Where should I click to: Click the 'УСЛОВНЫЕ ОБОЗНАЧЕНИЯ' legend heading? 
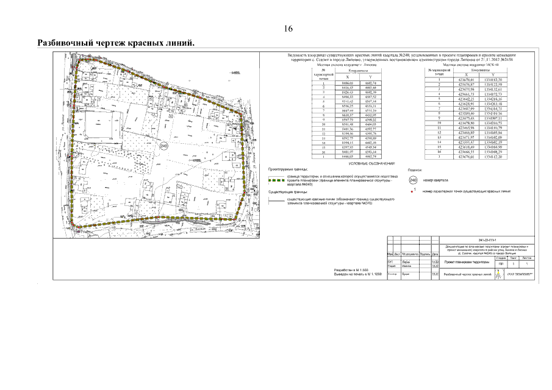371,163
